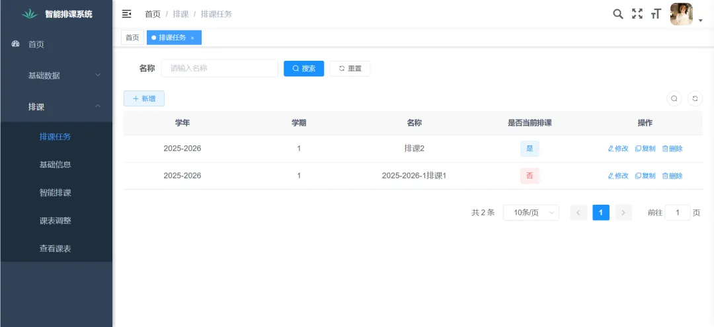
Task: Click 复制 for 2025-2026-1排课1 row
Action: coord(645,176)
